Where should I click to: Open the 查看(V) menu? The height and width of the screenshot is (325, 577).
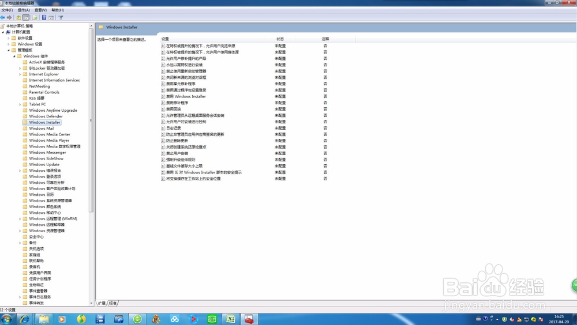40,10
